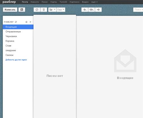This screenshot has height=118, width=143.
Task: Delete using the trash can icon
Action: tap(44, 10)
